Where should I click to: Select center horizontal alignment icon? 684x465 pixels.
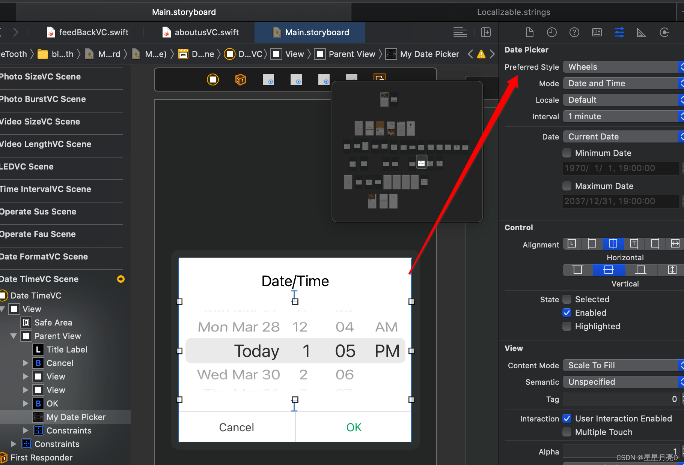[613, 244]
